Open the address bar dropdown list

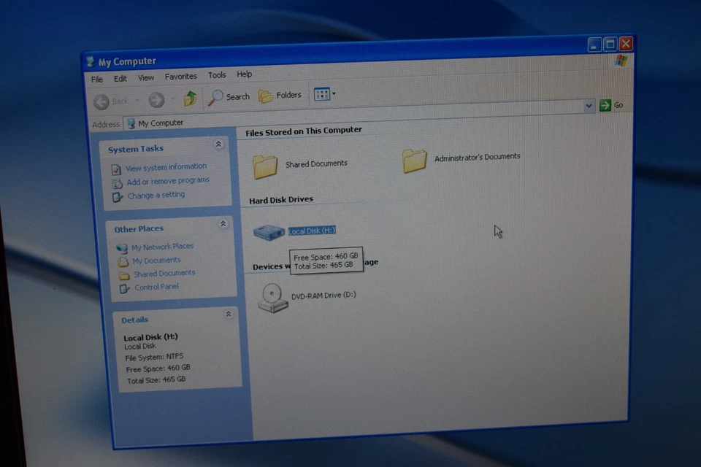tap(589, 105)
